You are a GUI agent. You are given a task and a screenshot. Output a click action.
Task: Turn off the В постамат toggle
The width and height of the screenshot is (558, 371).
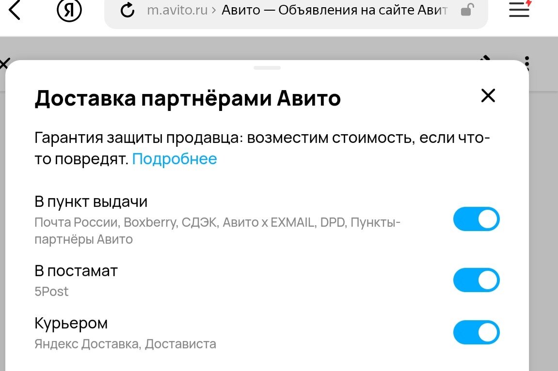476,280
